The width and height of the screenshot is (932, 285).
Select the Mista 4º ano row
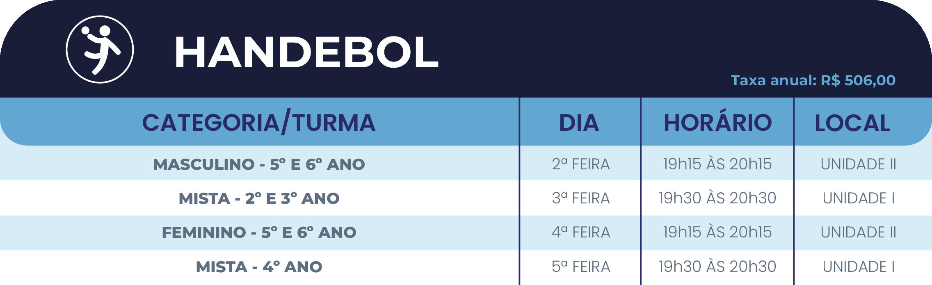466,267
